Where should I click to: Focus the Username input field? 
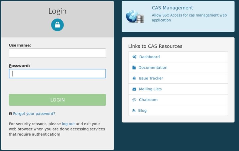tap(57, 53)
